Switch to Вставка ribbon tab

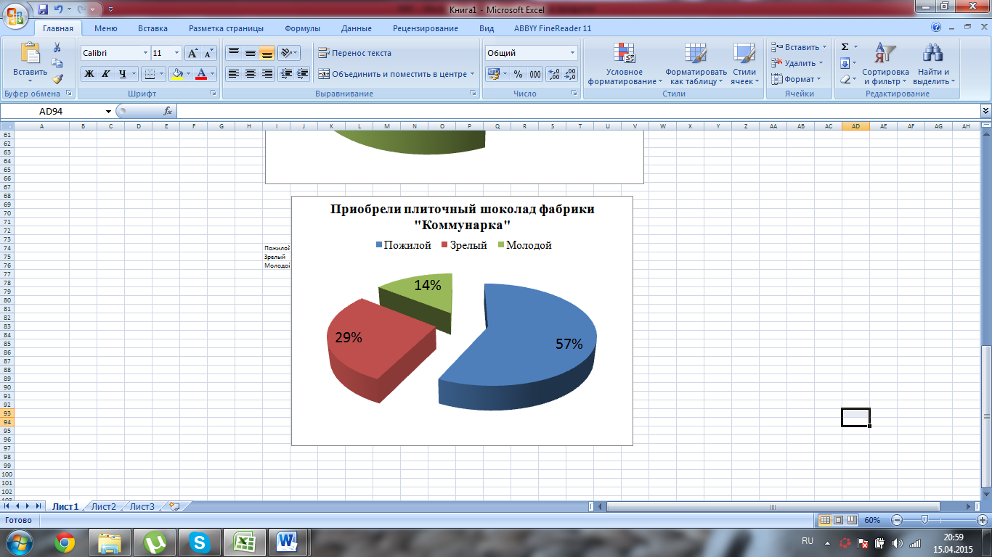click(153, 28)
